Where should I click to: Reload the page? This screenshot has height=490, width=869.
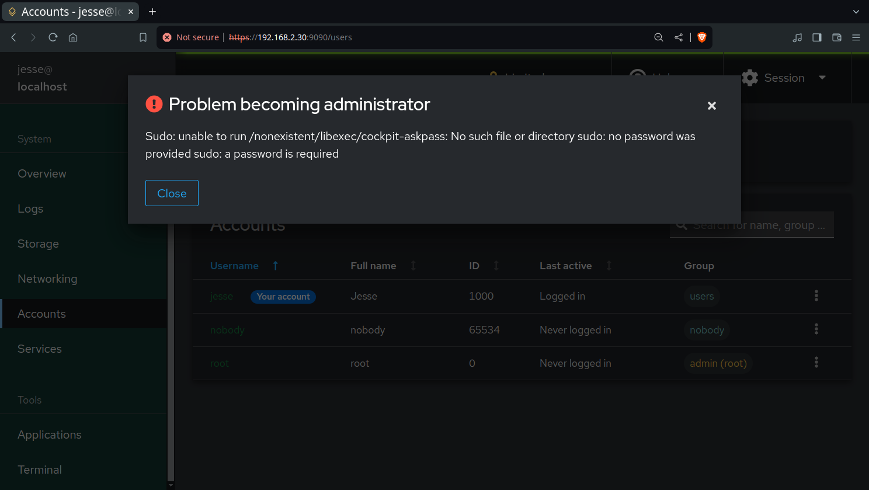(53, 37)
